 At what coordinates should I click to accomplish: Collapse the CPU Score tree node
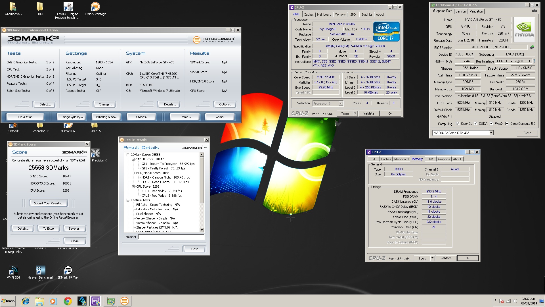click(x=133, y=186)
